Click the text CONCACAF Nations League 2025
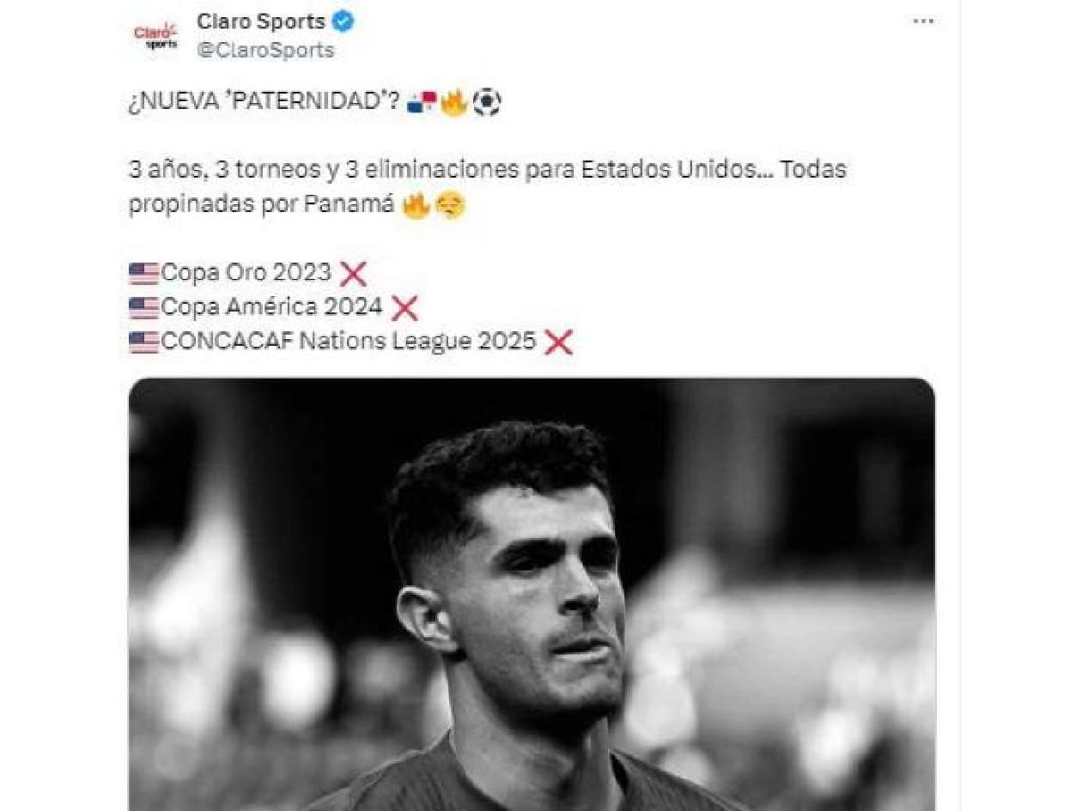The height and width of the screenshot is (811, 1082). point(349,342)
